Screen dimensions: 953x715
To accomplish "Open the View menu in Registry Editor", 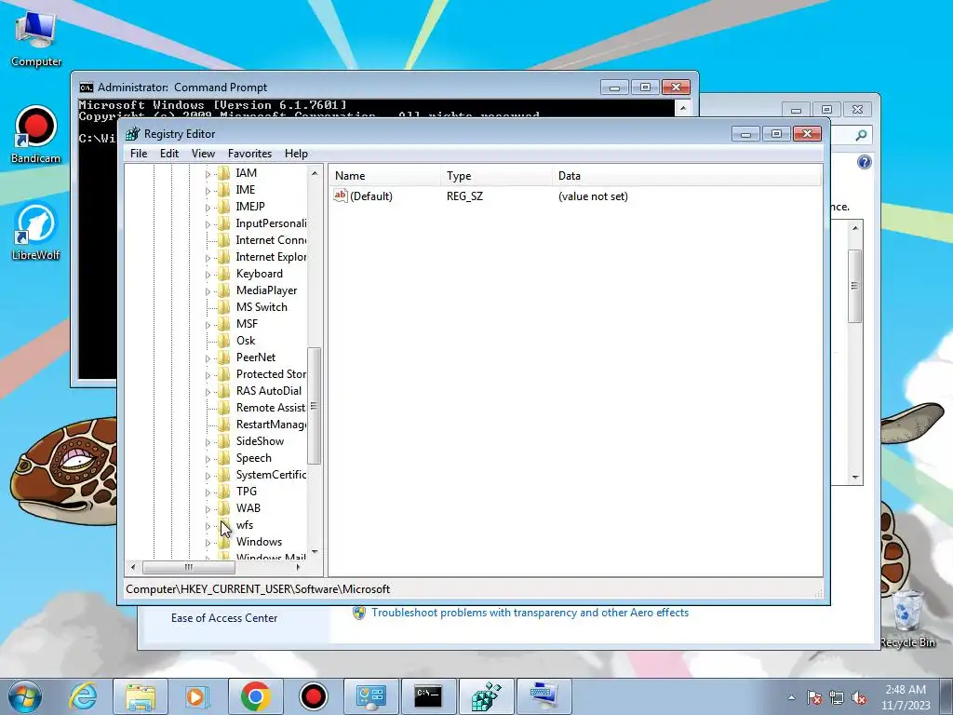I will (x=203, y=154).
